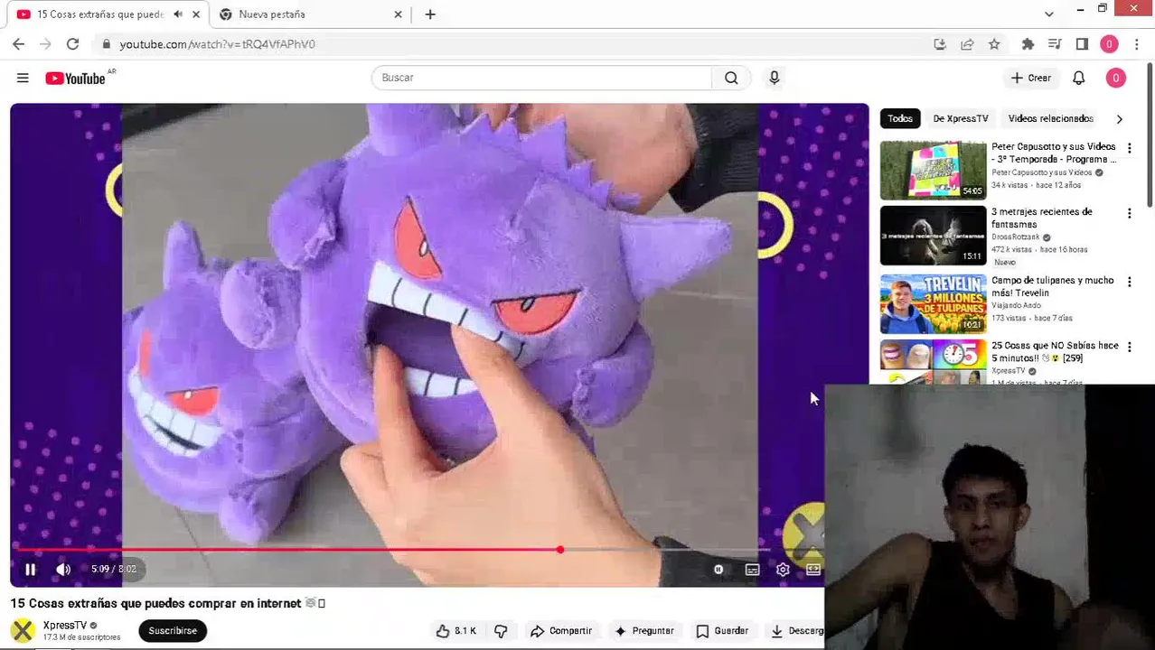Open options for Campo de tulipanes video

(x=1129, y=282)
